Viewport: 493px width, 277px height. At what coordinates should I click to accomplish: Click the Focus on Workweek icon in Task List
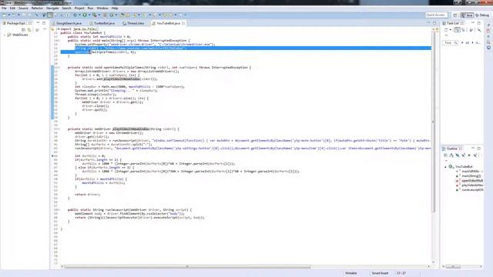[x=471, y=30]
